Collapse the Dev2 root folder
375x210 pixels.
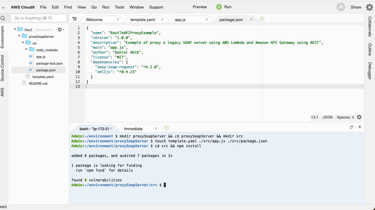tap(15, 30)
